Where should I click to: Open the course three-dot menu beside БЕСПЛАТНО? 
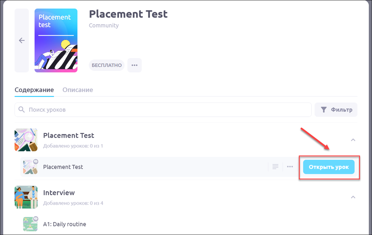point(134,65)
